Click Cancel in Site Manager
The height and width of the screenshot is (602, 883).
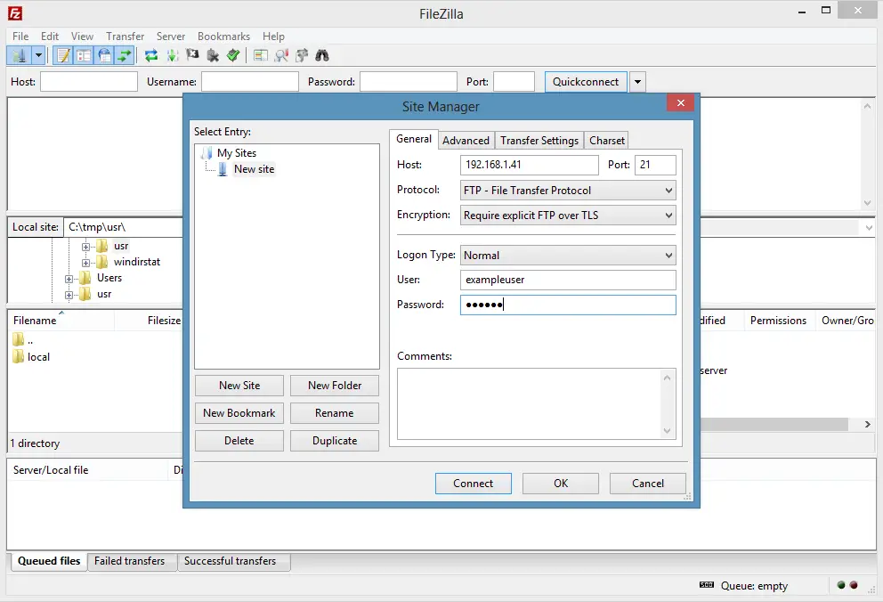(x=648, y=484)
